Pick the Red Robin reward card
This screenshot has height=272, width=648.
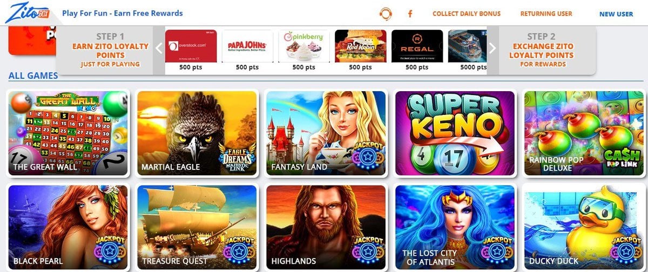361,51
